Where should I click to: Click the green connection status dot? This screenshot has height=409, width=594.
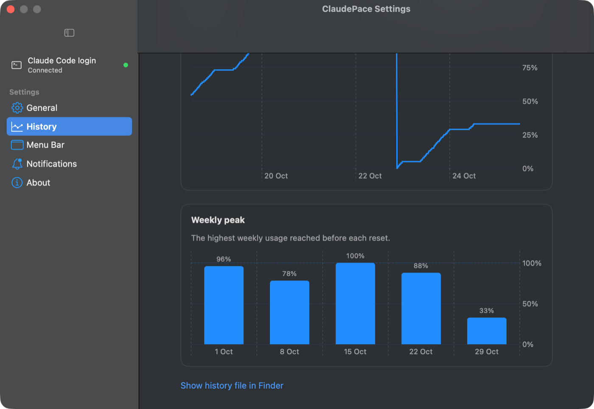coord(126,65)
